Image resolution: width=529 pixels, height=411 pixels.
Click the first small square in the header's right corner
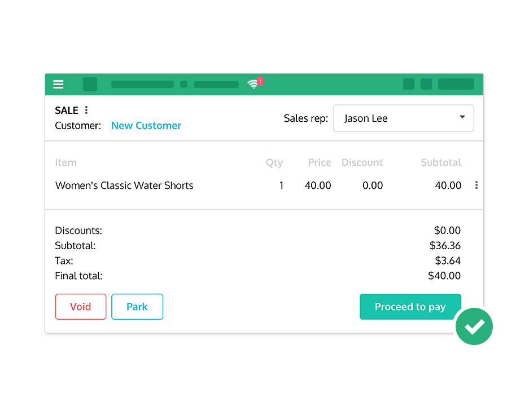[x=409, y=84]
